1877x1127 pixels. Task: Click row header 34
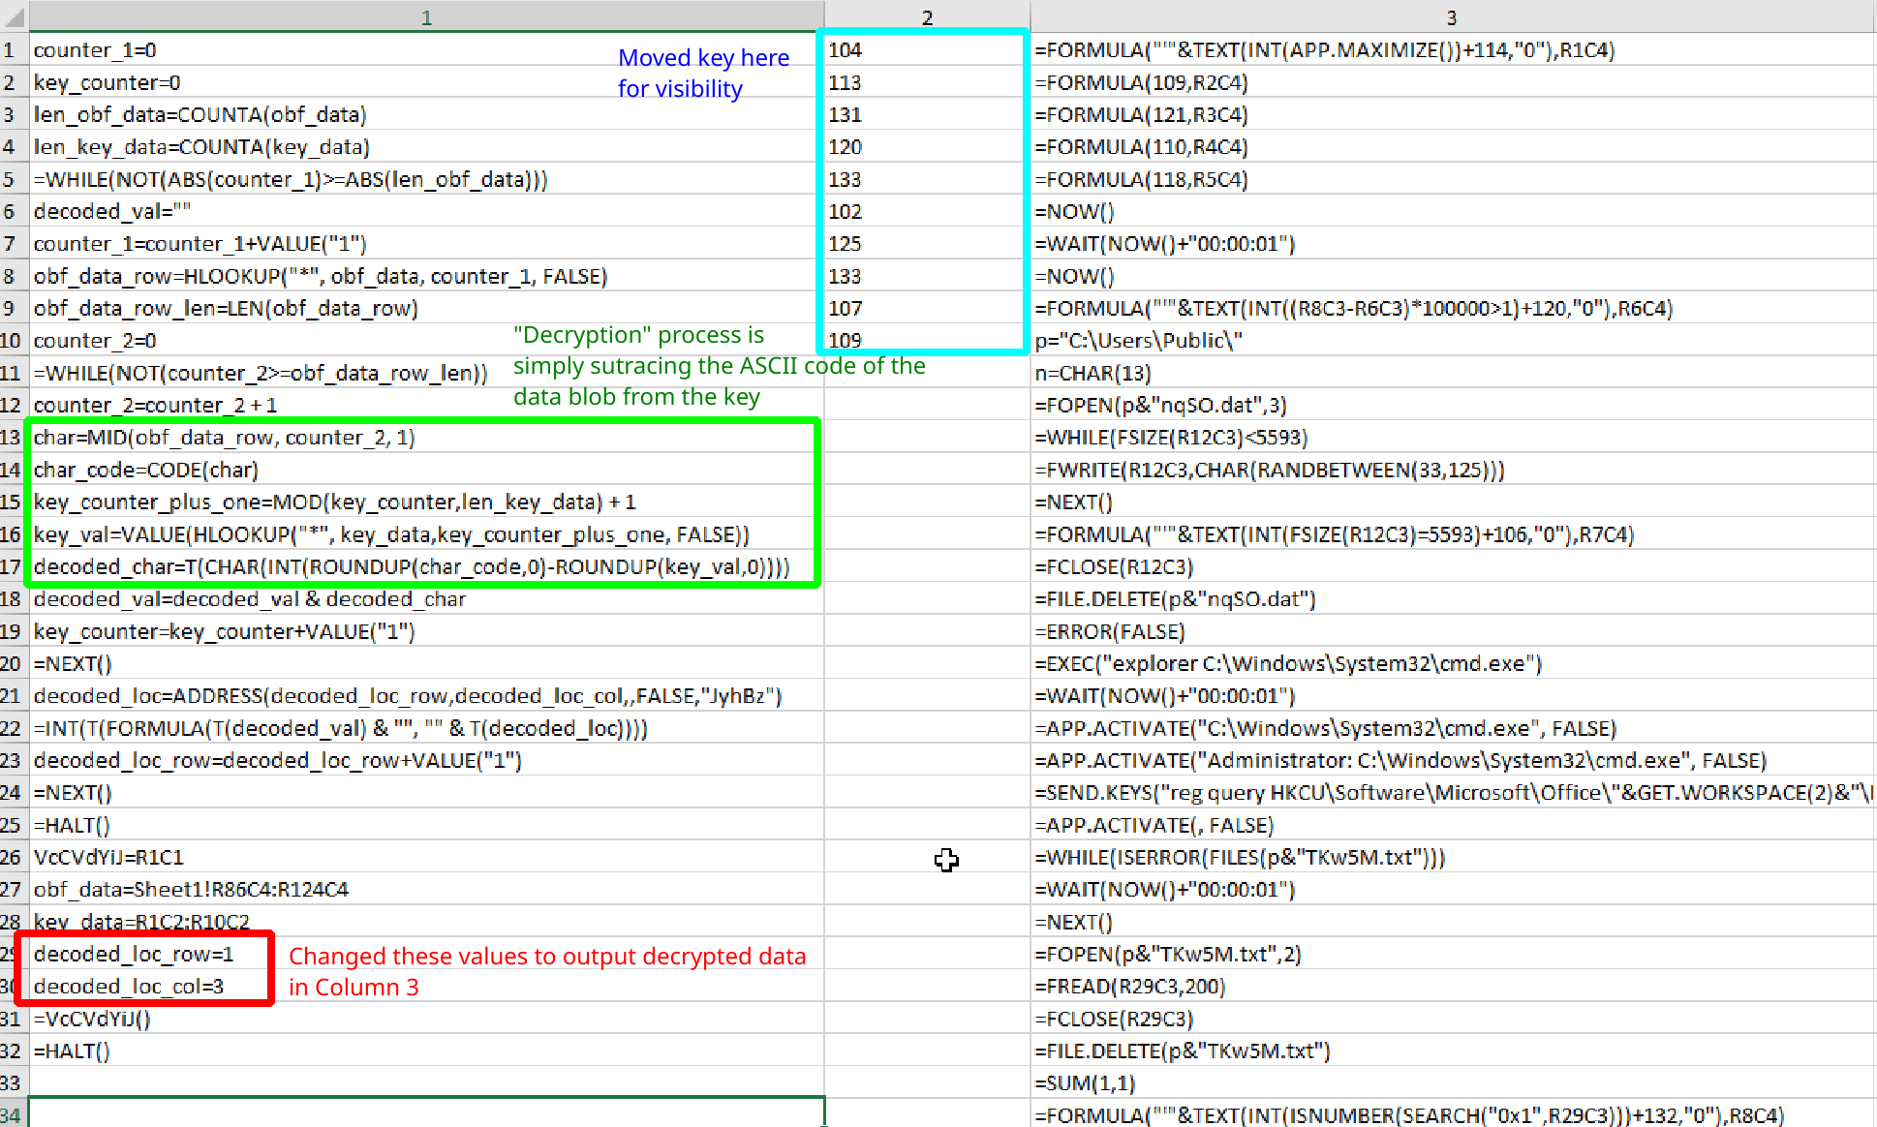11,1115
